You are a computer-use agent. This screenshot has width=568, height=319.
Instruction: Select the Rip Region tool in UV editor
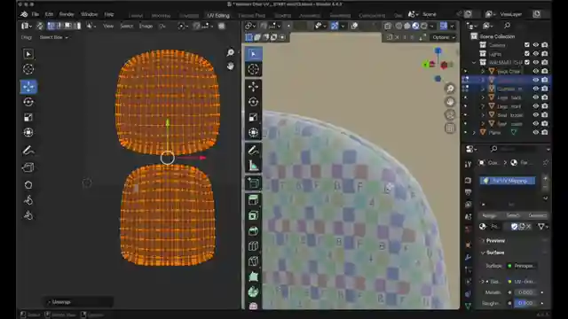coord(28,167)
